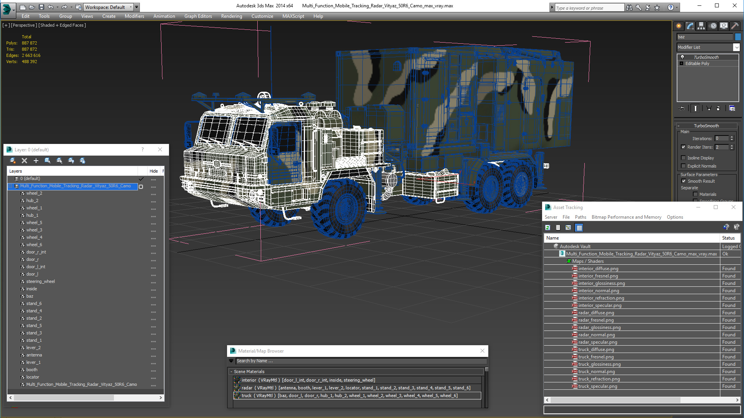Click the New Scene icon in quick access toolbar
This screenshot has height=418, width=744.
click(23, 7)
